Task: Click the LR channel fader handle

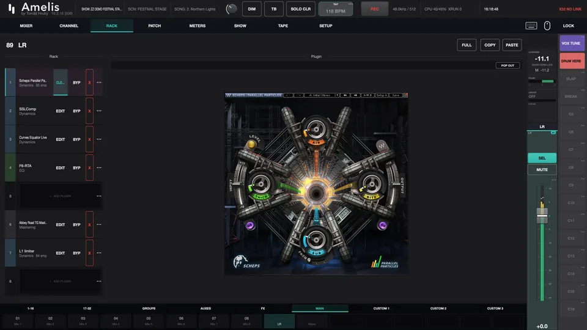Action: point(542,216)
